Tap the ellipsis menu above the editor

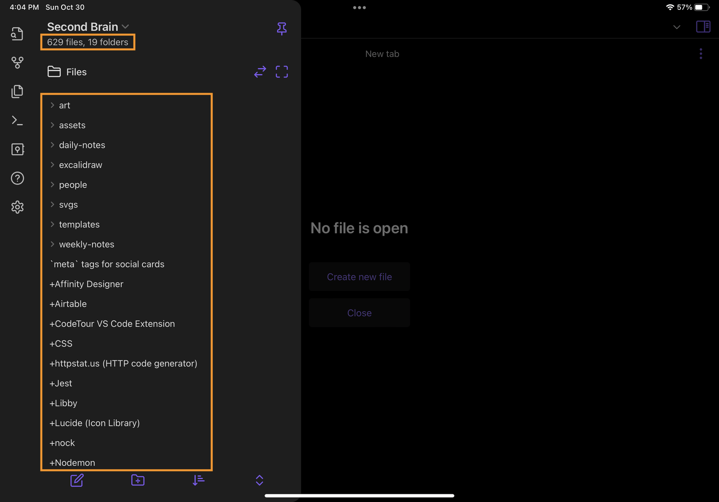point(359,7)
